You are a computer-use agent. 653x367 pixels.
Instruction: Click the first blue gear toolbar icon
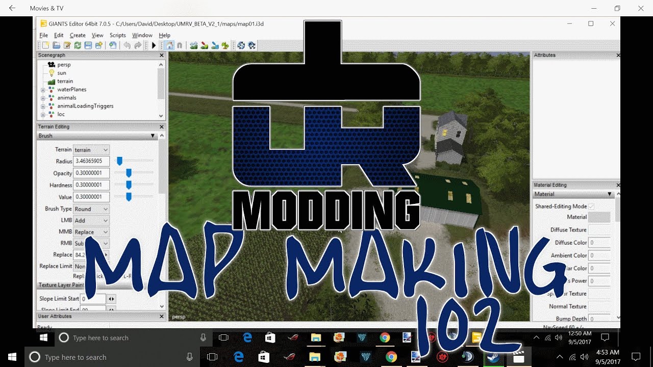point(241,45)
